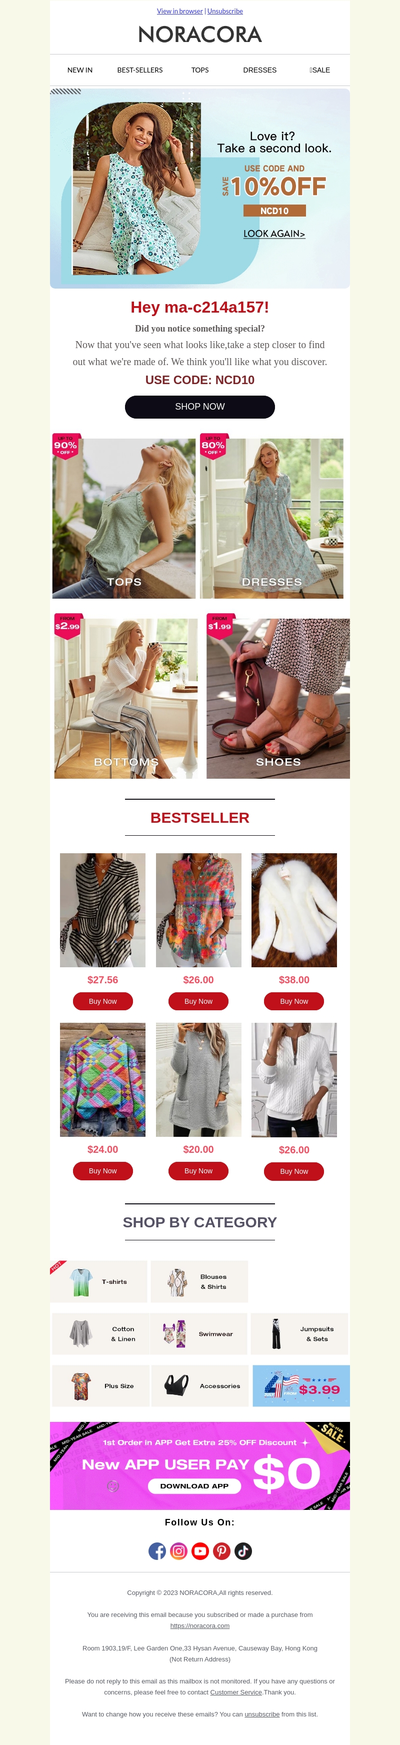400x1745 pixels.
Task: Open the Instagram social icon
Action: click(x=178, y=1550)
